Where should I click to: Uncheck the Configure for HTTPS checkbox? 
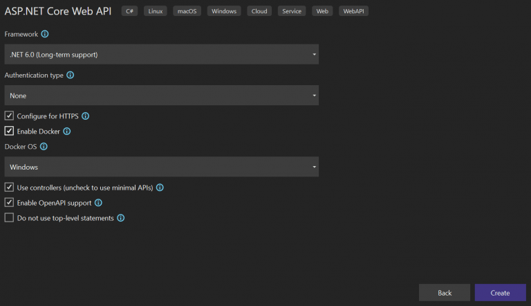[x=9, y=116]
